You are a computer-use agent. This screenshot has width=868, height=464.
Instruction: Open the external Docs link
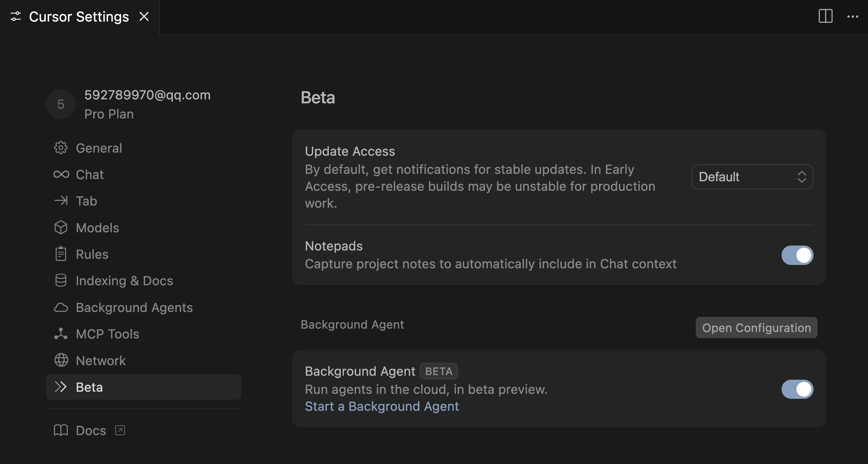coord(90,430)
